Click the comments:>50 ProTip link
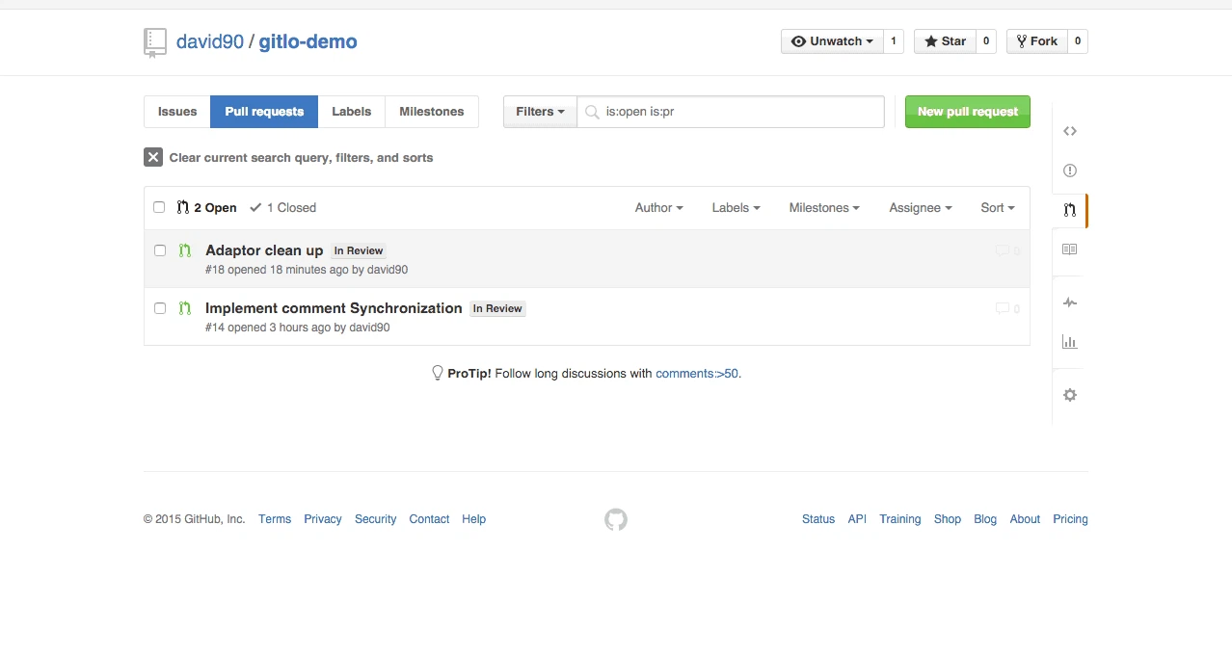The height and width of the screenshot is (656, 1232). [697, 373]
